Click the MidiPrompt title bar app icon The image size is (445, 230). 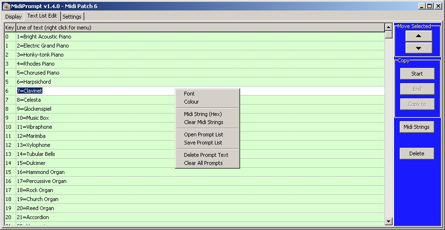[6, 6]
